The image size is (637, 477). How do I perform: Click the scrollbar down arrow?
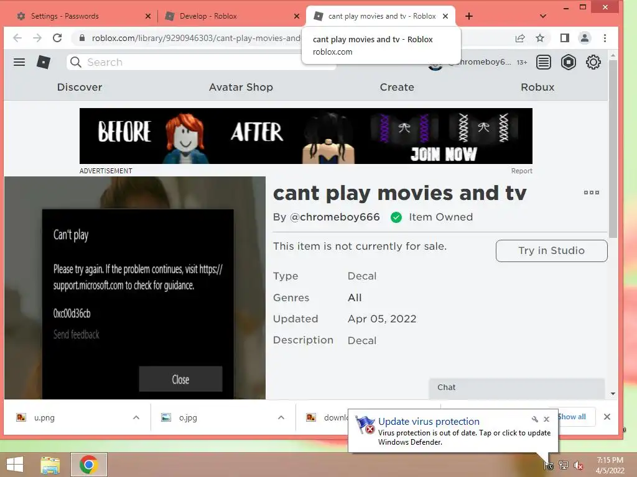(x=613, y=394)
